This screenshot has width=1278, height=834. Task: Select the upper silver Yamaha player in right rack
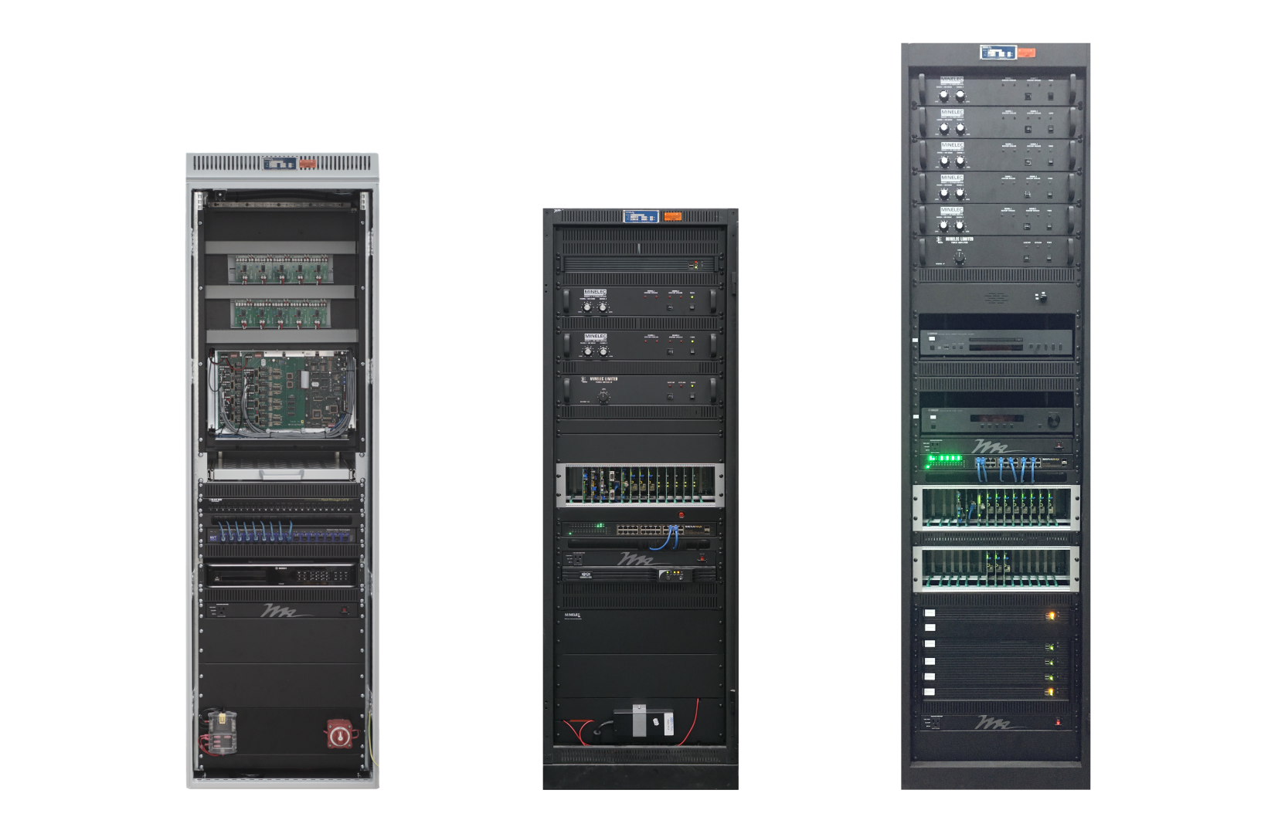pyautogui.click(x=995, y=342)
